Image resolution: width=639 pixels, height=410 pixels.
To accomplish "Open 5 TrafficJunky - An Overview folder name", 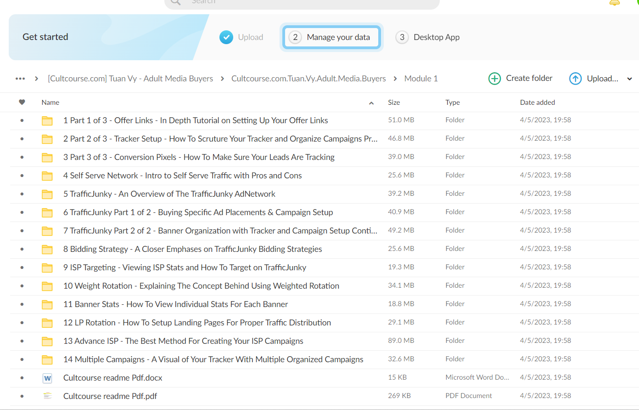I will [x=169, y=194].
